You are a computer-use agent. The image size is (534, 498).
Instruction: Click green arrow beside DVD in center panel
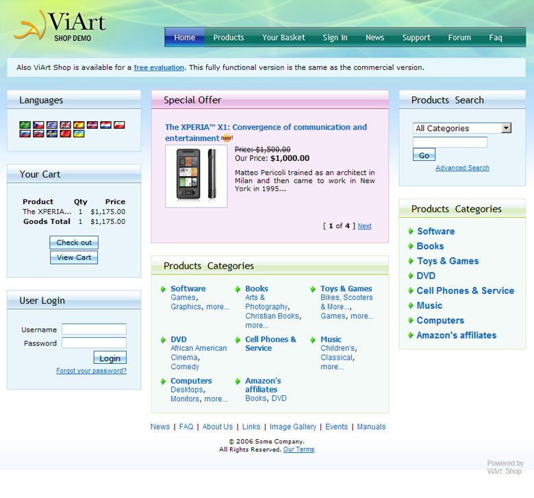pos(163,340)
